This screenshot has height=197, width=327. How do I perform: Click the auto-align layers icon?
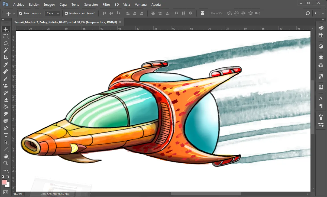point(202,13)
